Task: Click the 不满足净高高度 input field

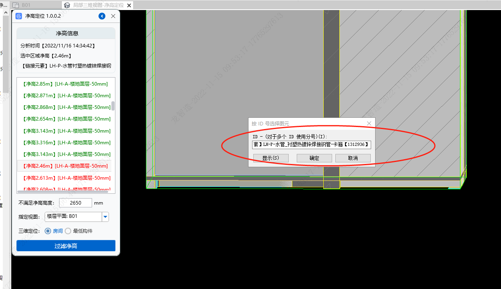Action: click(x=75, y=203)
